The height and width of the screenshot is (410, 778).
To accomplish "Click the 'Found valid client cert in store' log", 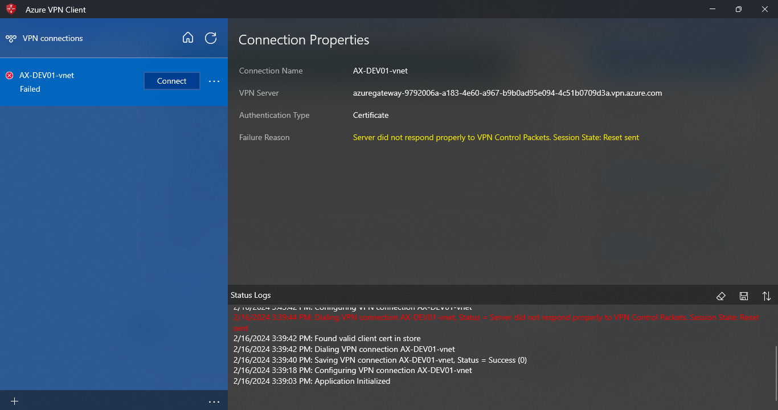I will [x=327, y=338].
